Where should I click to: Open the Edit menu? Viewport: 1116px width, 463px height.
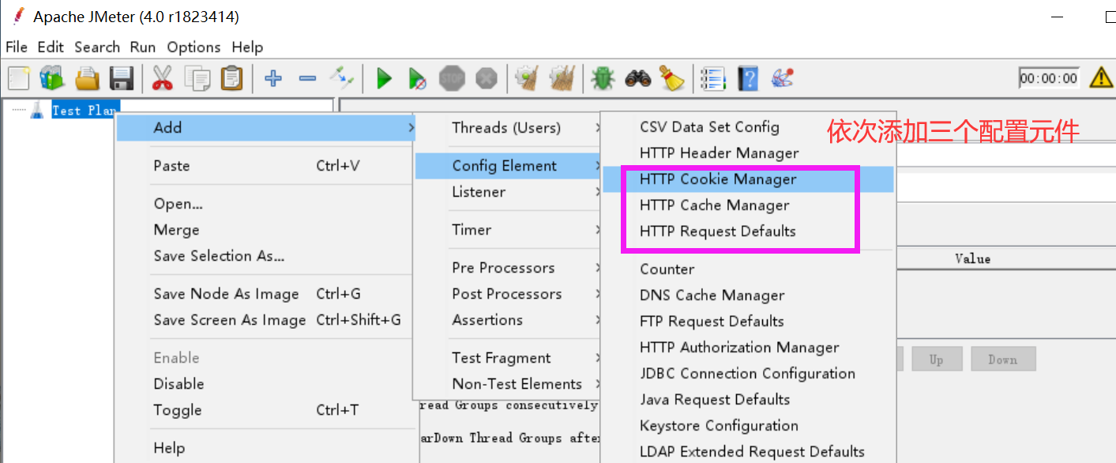51,47
